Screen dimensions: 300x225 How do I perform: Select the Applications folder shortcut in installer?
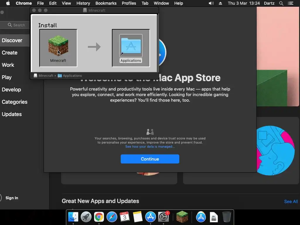point(131,46)
